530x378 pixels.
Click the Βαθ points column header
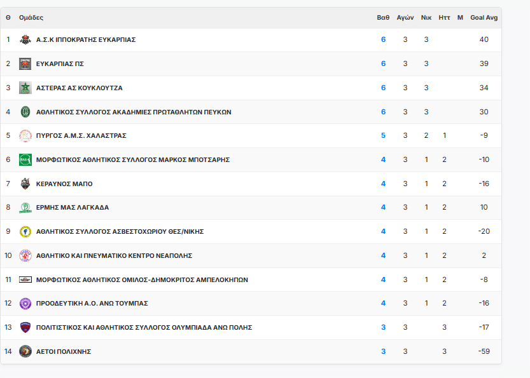pos(383,18)
